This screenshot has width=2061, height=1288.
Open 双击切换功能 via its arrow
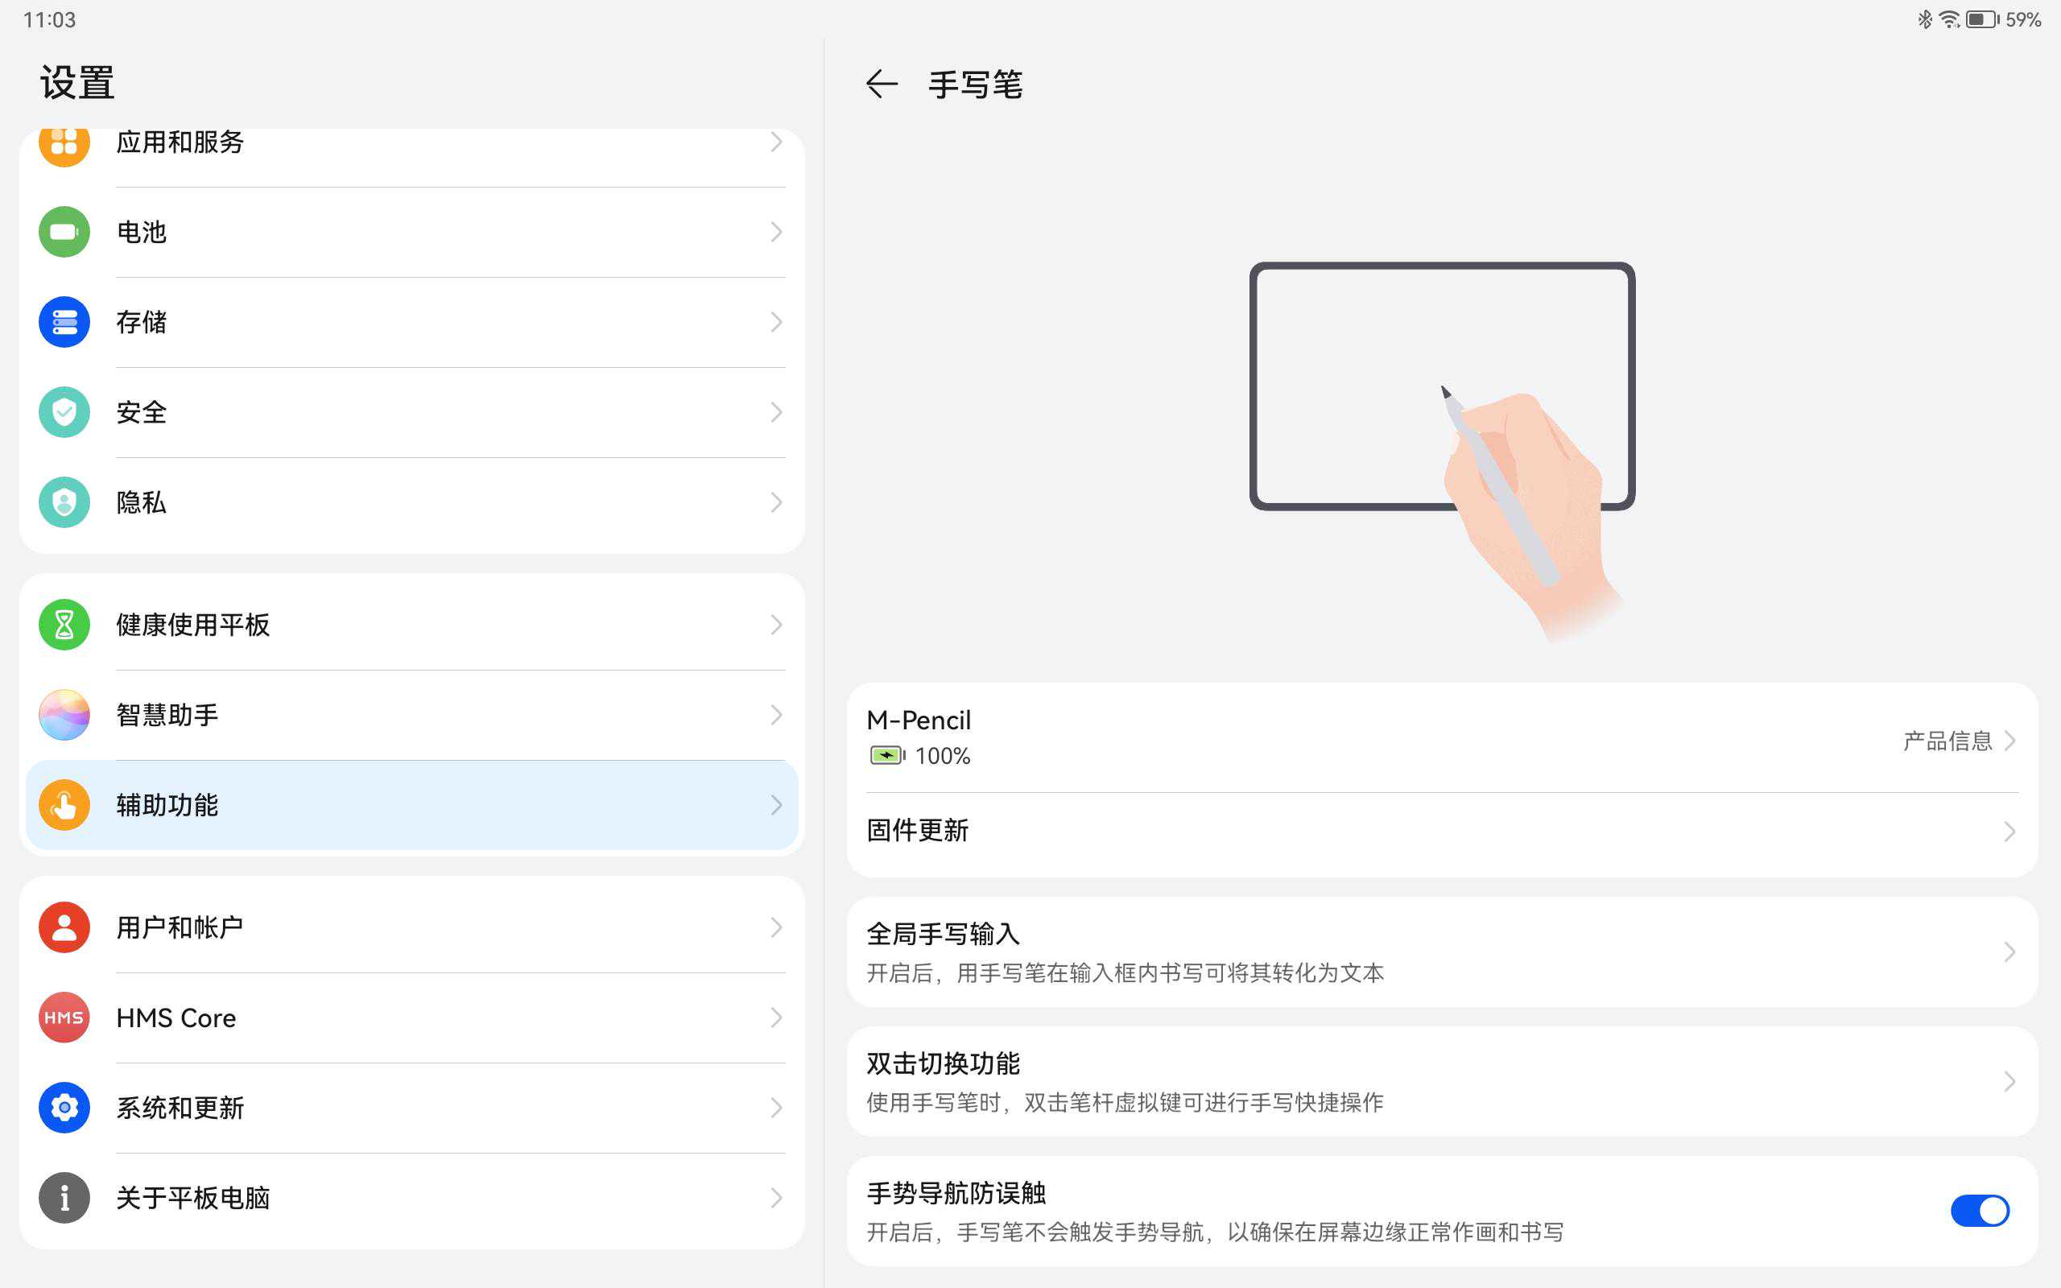2009,1081
